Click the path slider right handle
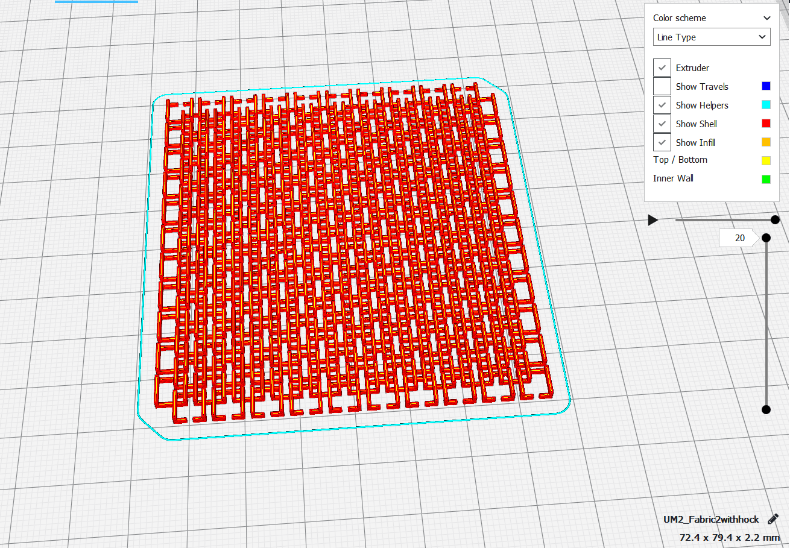This screenshot has width=790, height=548. click(775, 220)
